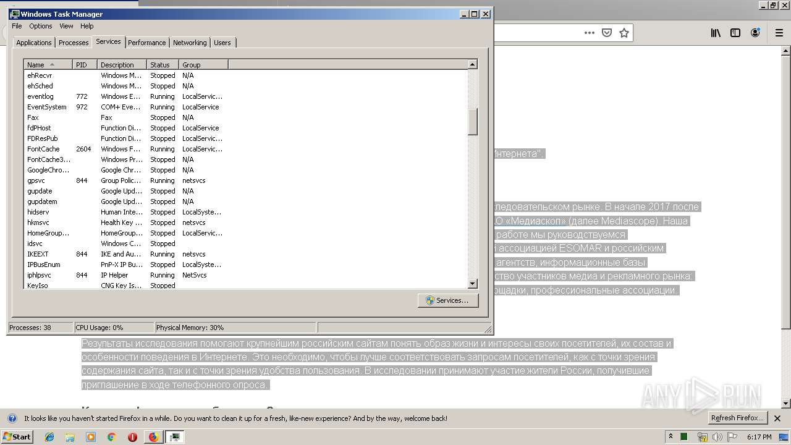Switch to Users tab
This screenshot has width=791, height=445.
(222, 43)
